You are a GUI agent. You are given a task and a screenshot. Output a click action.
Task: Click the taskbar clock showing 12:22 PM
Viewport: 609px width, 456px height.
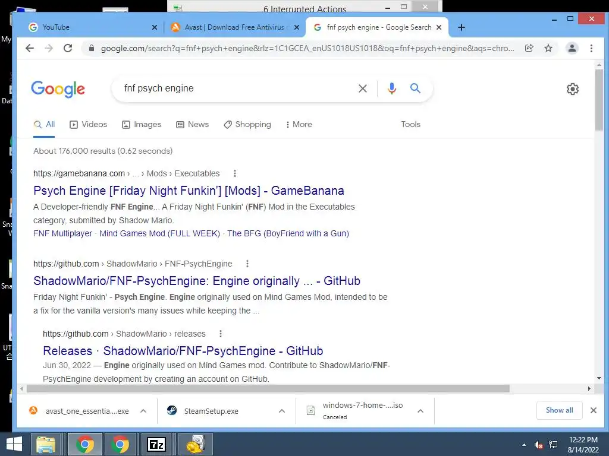pyautogui.click(x=583, y=445)
